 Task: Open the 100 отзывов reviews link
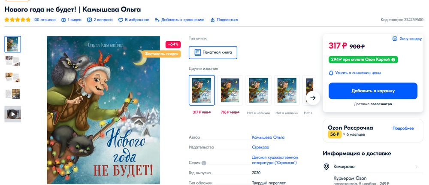click(x=44, y=20)
